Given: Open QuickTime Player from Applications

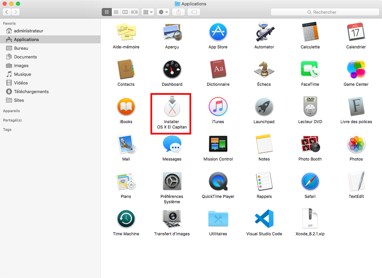Looking at the screenshot, I should [x=218, y=182].
